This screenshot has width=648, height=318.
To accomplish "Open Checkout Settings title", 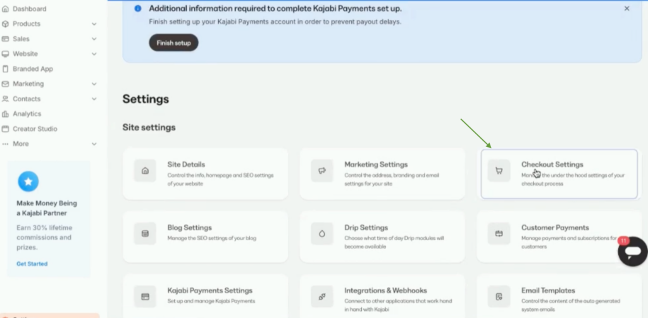I will click(552, 165).
